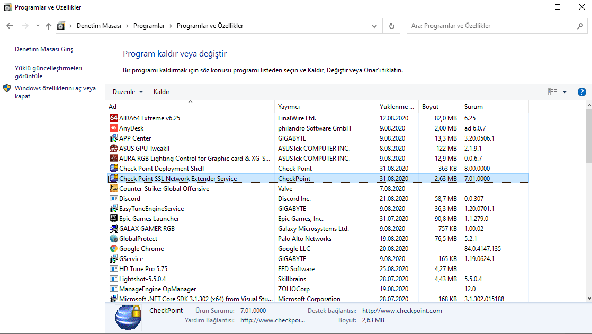Image resolution: width=592 pixels, height=334 pixels.
Task: Click the APP Center program icon
Action: (114, 138)
